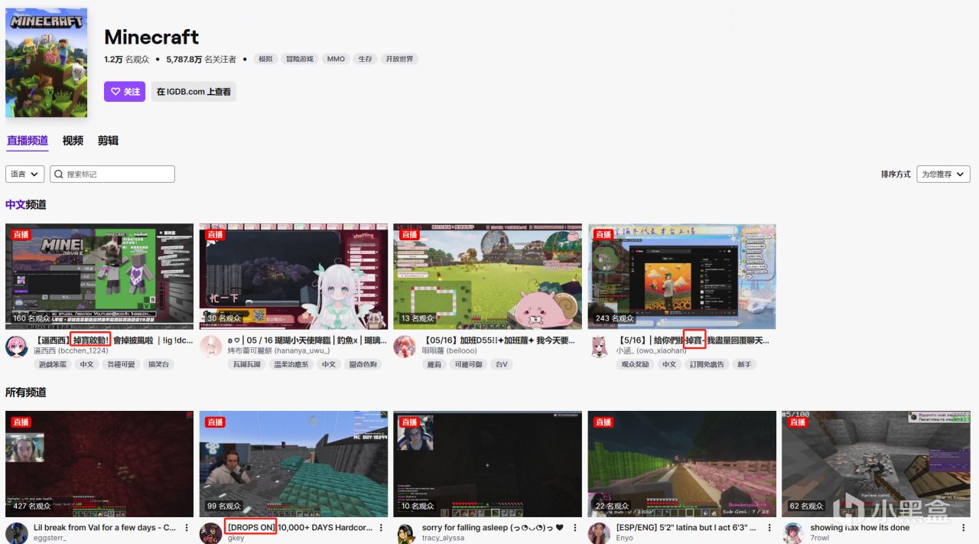The height and width of the screenshot is (544, 979).
Task: Open channel name 小涵_ (owo_xiaohan)
Action: tap(650, 350)
